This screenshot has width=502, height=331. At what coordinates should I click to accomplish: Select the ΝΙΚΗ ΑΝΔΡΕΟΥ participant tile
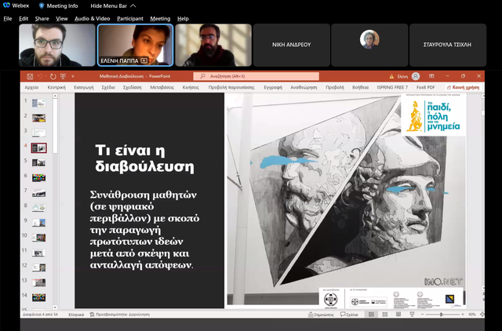(291, 45)
